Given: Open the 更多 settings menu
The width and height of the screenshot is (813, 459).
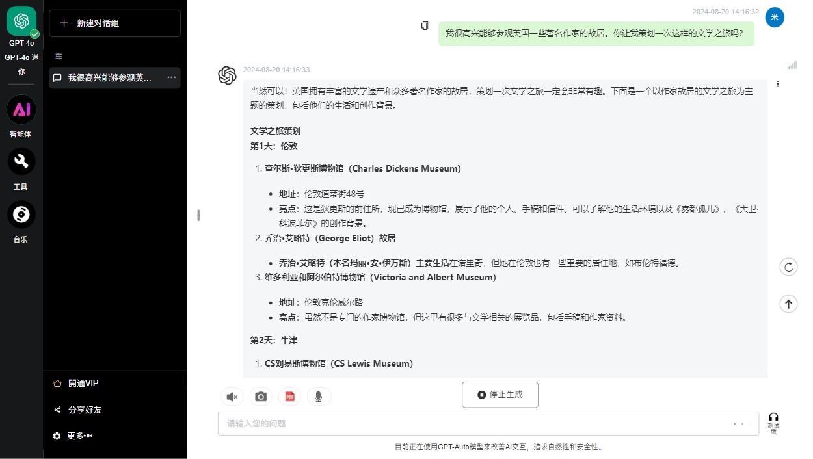Looking at the screenshot, I should [x=73, y=436].
